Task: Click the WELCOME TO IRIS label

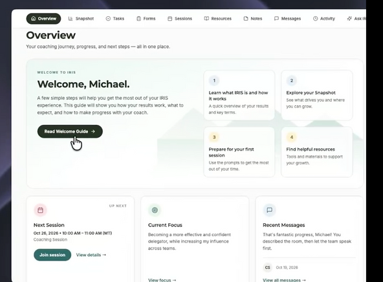Action: [x=56, y=72]
